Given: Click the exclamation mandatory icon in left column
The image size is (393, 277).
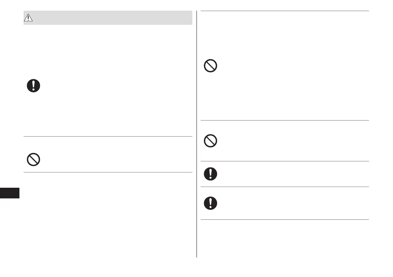Looking at the screenshot, I should click(34, 86).
